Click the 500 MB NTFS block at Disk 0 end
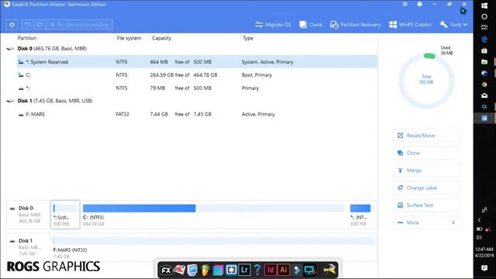This screenshot has height=279, width=496. 361,215
